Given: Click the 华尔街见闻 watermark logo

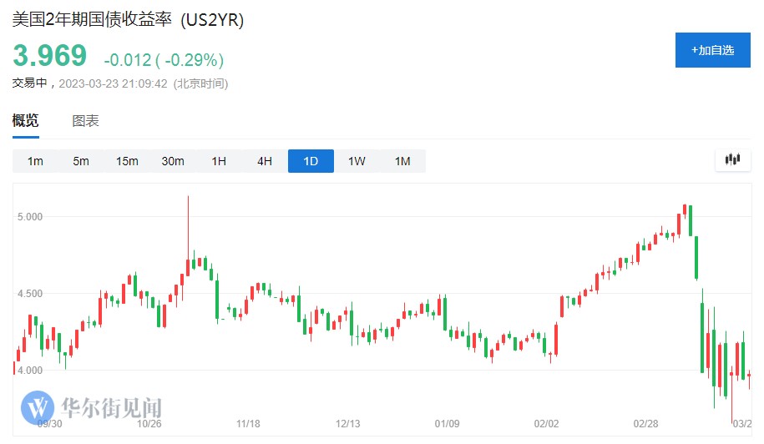Looking at the screenshot, I should (x=93, y=408).
